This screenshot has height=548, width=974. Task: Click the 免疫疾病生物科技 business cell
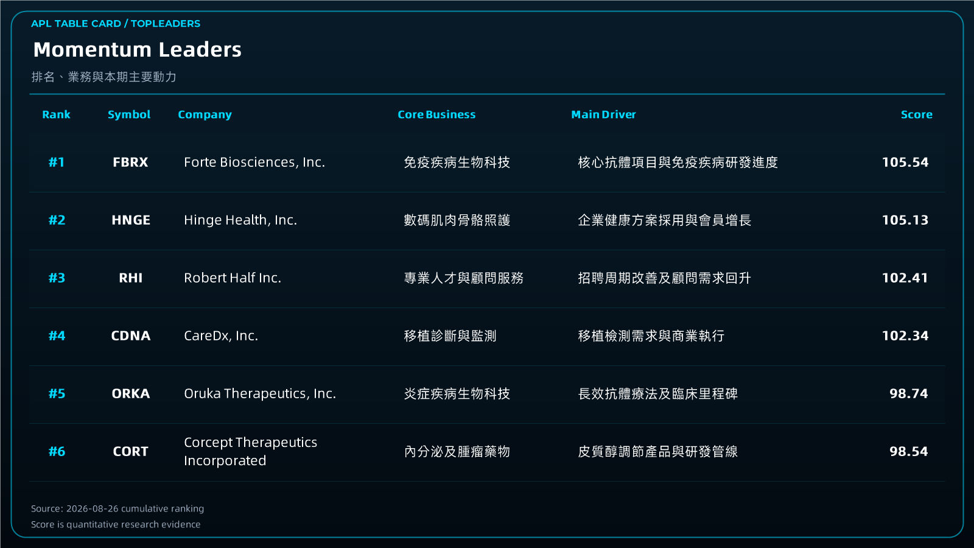click(457, 163)
